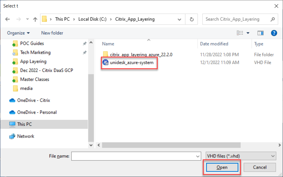Click the Open button

(x=222, y=167)
